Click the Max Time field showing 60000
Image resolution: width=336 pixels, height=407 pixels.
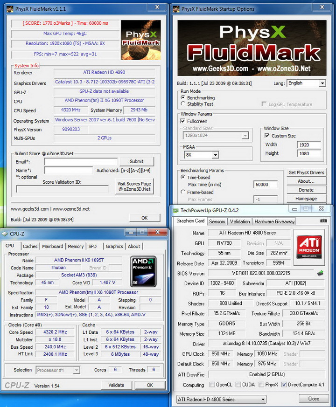[266, 185]
